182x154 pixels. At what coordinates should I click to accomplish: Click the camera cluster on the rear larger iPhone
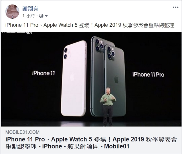(x=99, y=45)
